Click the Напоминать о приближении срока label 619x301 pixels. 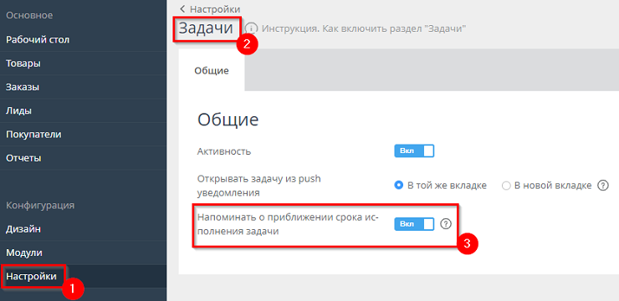pos(288,224)
